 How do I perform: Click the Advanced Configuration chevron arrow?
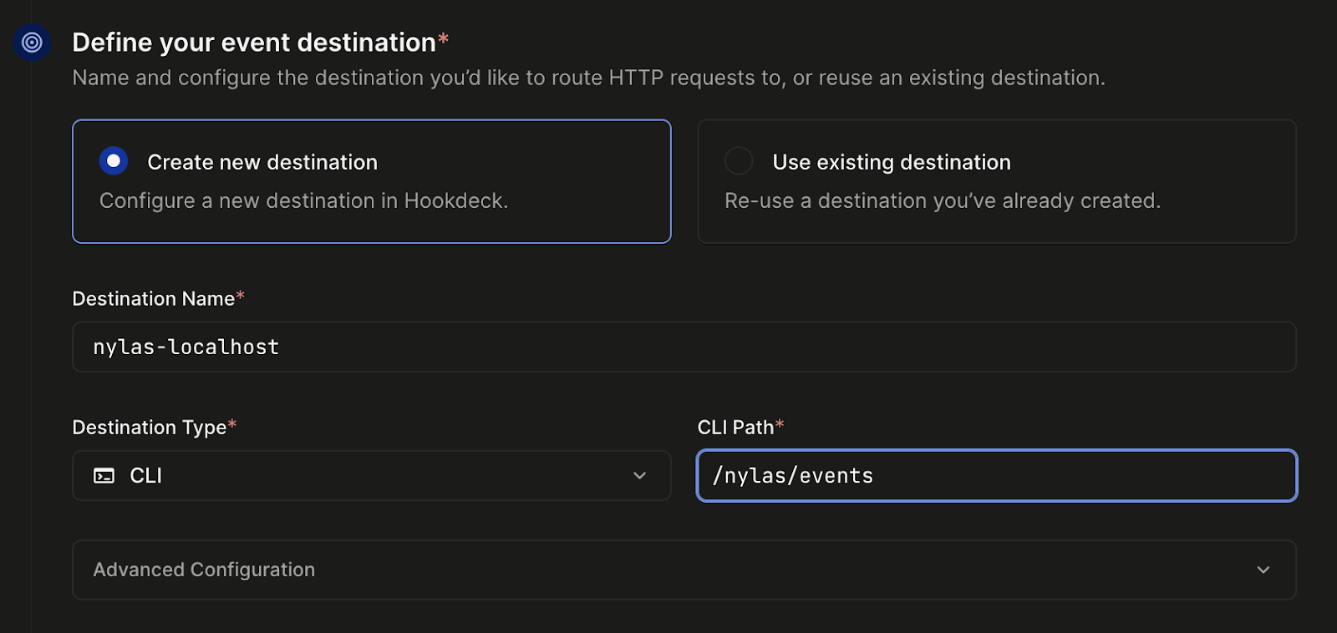[x=1263, y=570]
